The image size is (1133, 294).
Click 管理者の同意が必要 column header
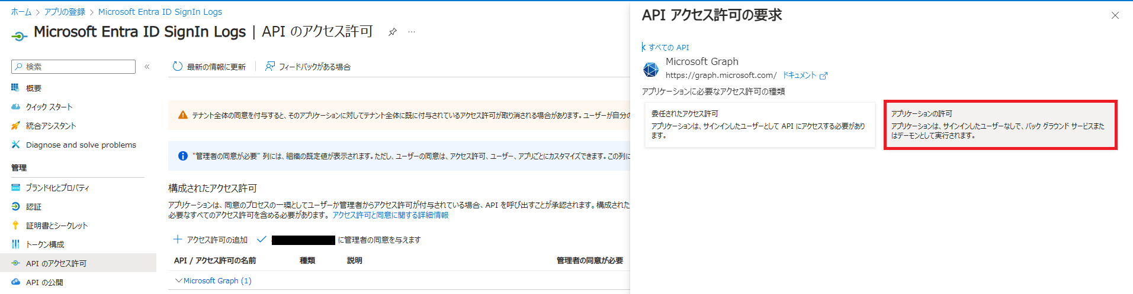click(590, 260)
